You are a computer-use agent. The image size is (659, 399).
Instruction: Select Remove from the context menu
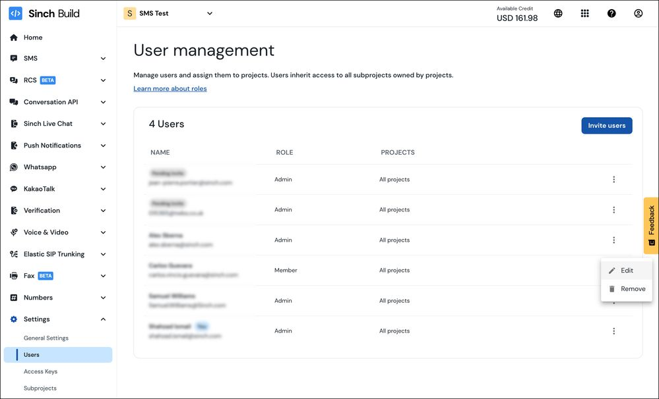[626, 289]
